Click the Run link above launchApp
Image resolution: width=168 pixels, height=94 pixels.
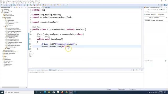39,37
